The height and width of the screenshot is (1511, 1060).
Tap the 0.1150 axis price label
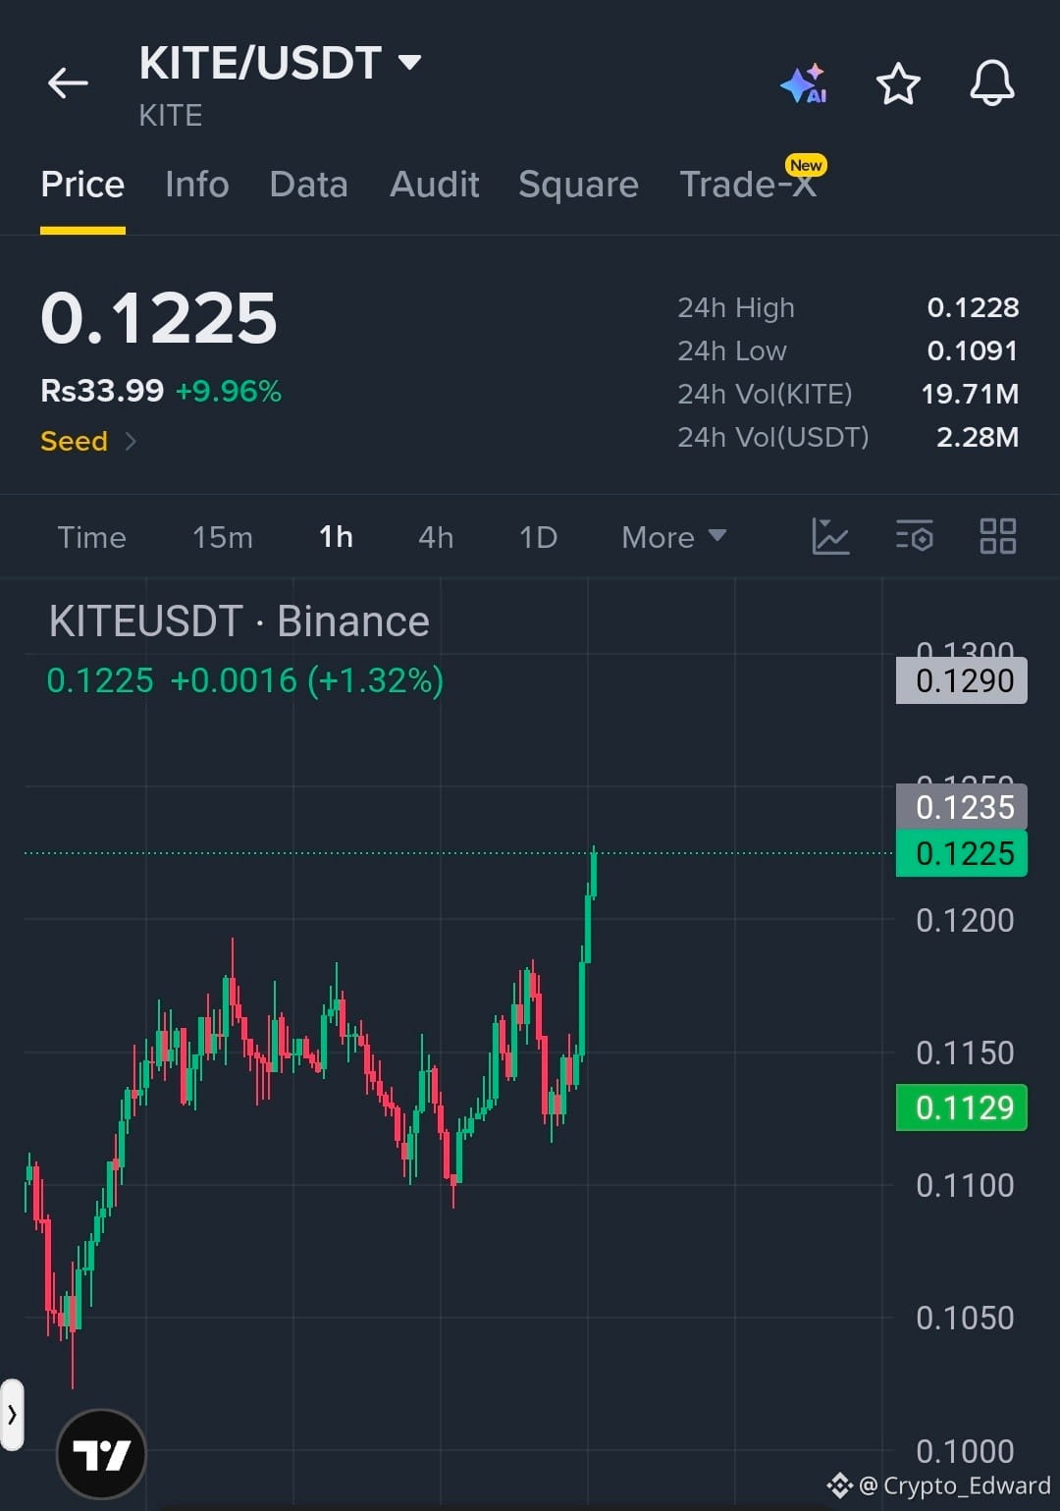(965, 1053)
